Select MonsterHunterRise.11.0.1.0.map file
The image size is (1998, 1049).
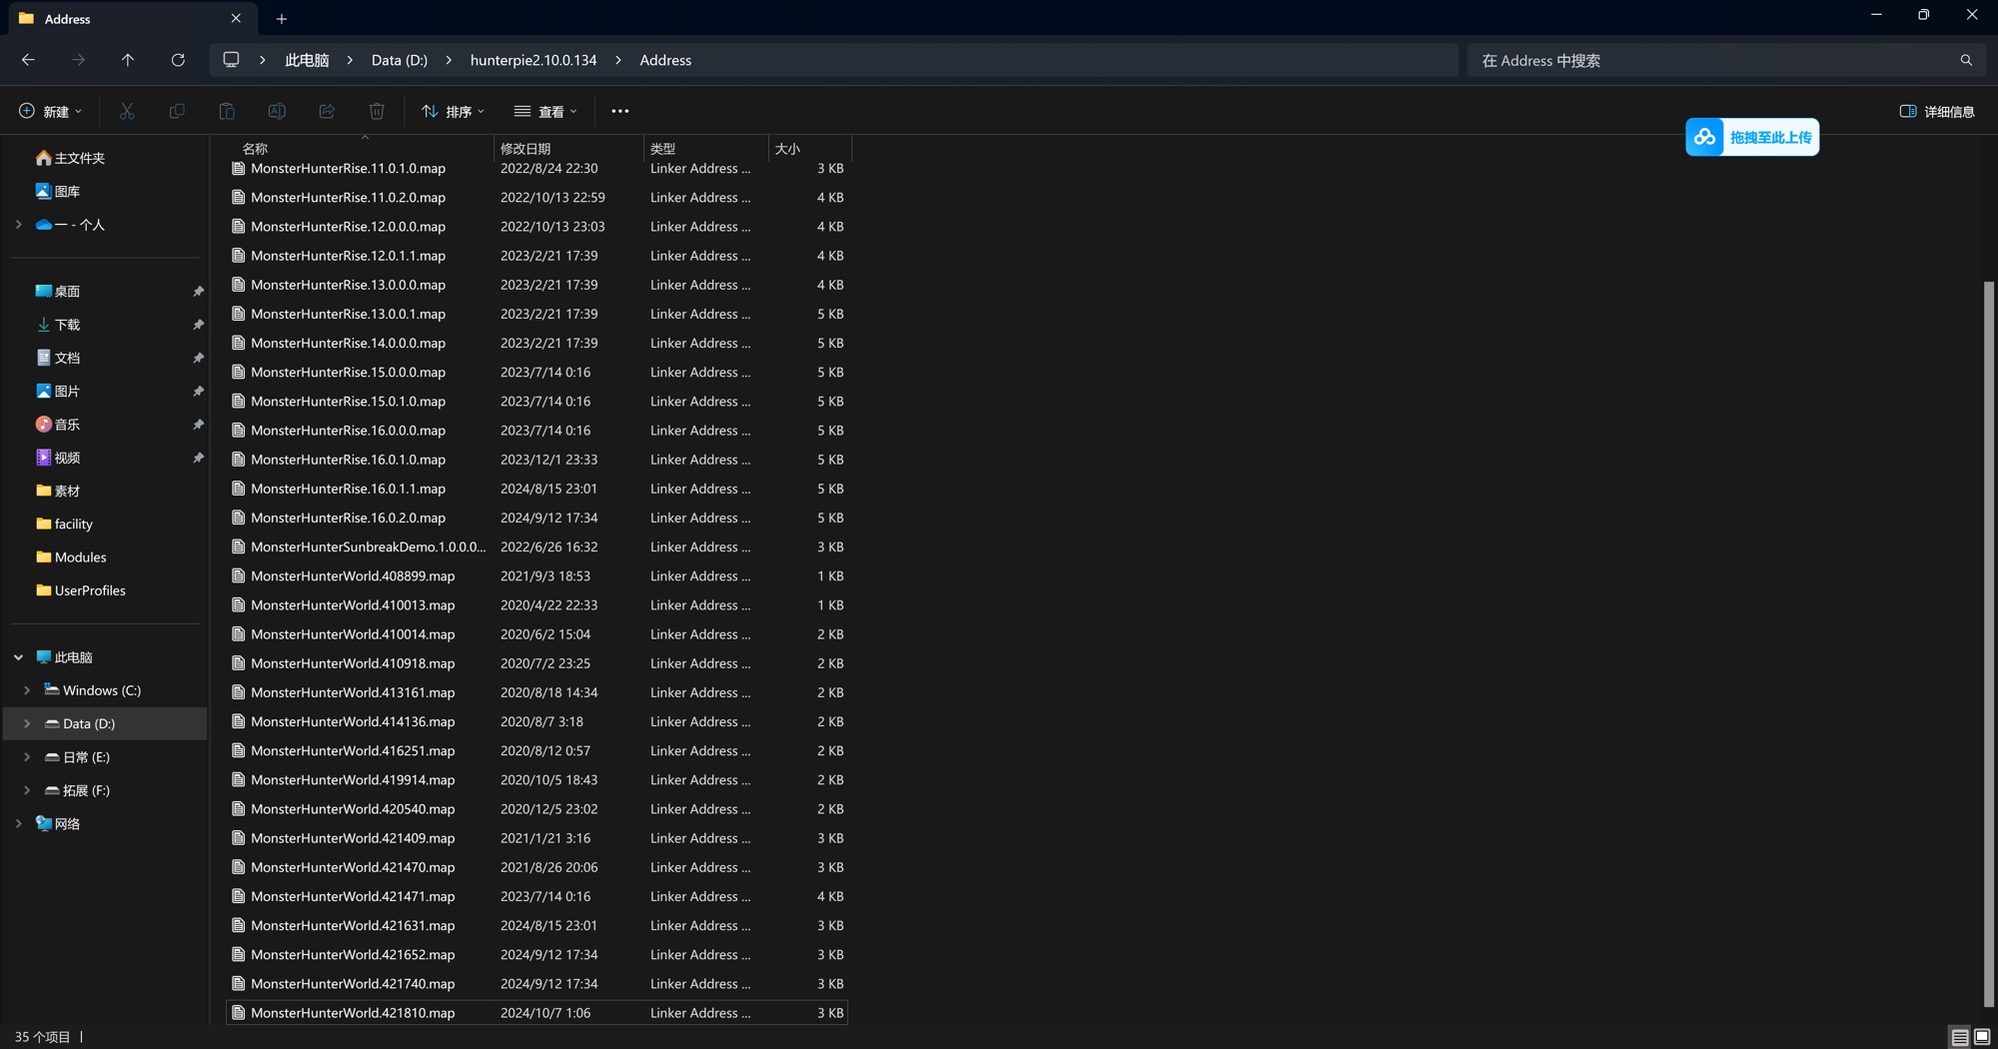[537, 168]
